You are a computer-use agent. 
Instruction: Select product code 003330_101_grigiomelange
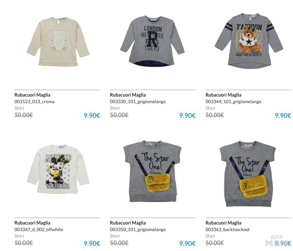(138, 102)
